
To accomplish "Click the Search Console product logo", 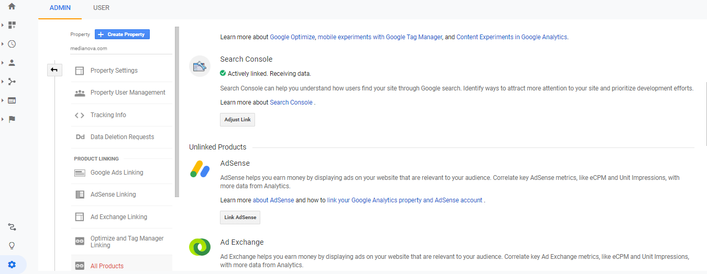I will (x=200, y=66).
